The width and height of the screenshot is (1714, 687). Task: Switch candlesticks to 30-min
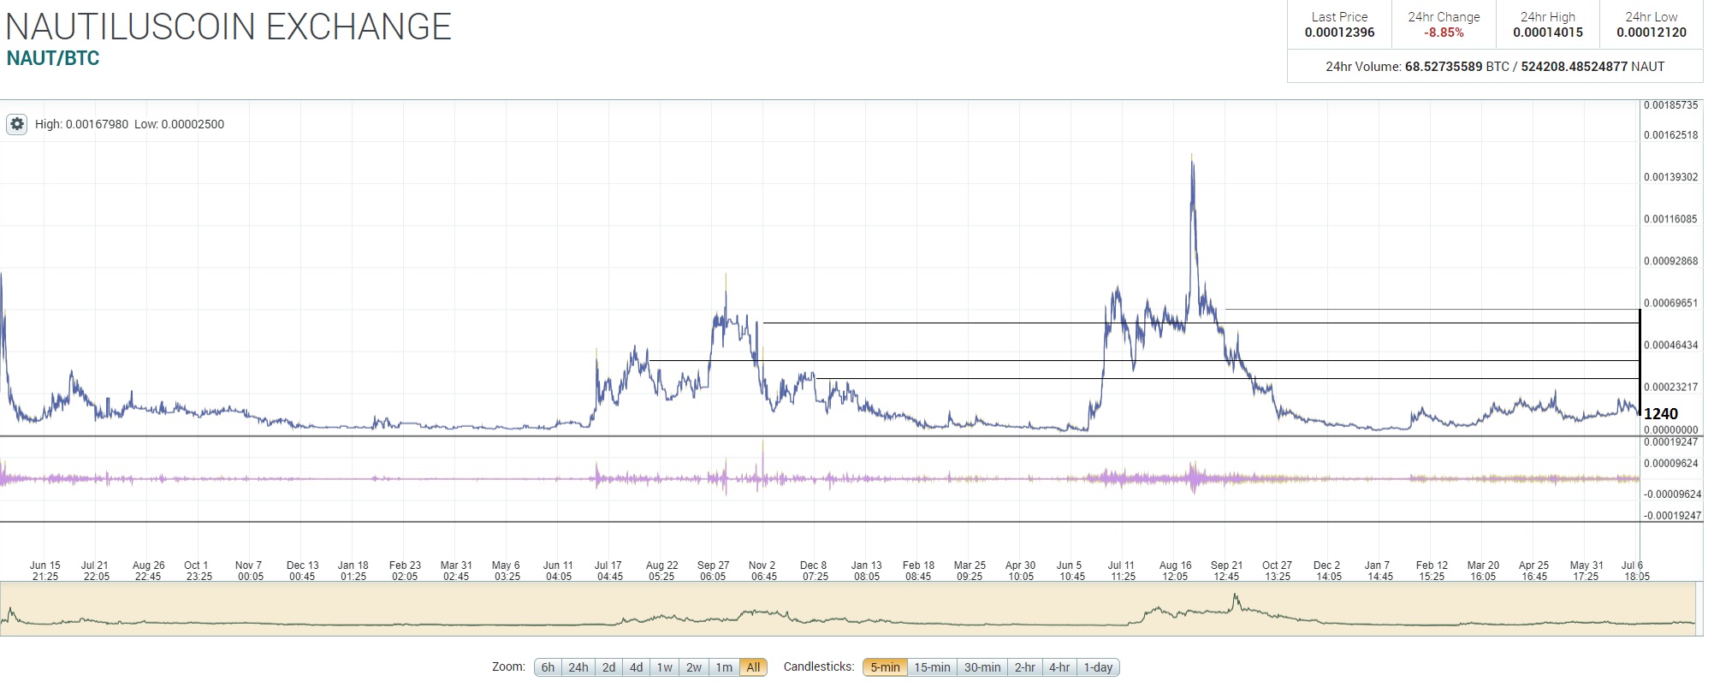point(982,667)
